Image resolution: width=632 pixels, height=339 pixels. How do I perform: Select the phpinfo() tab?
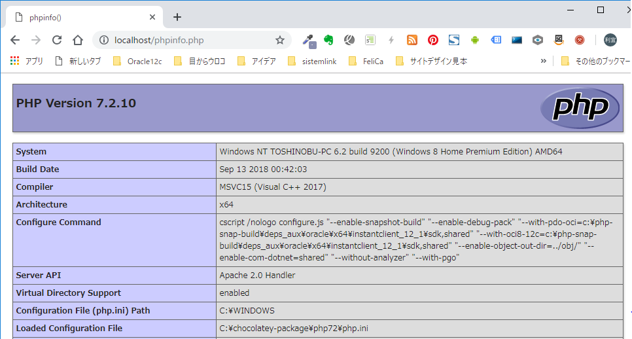84,17
